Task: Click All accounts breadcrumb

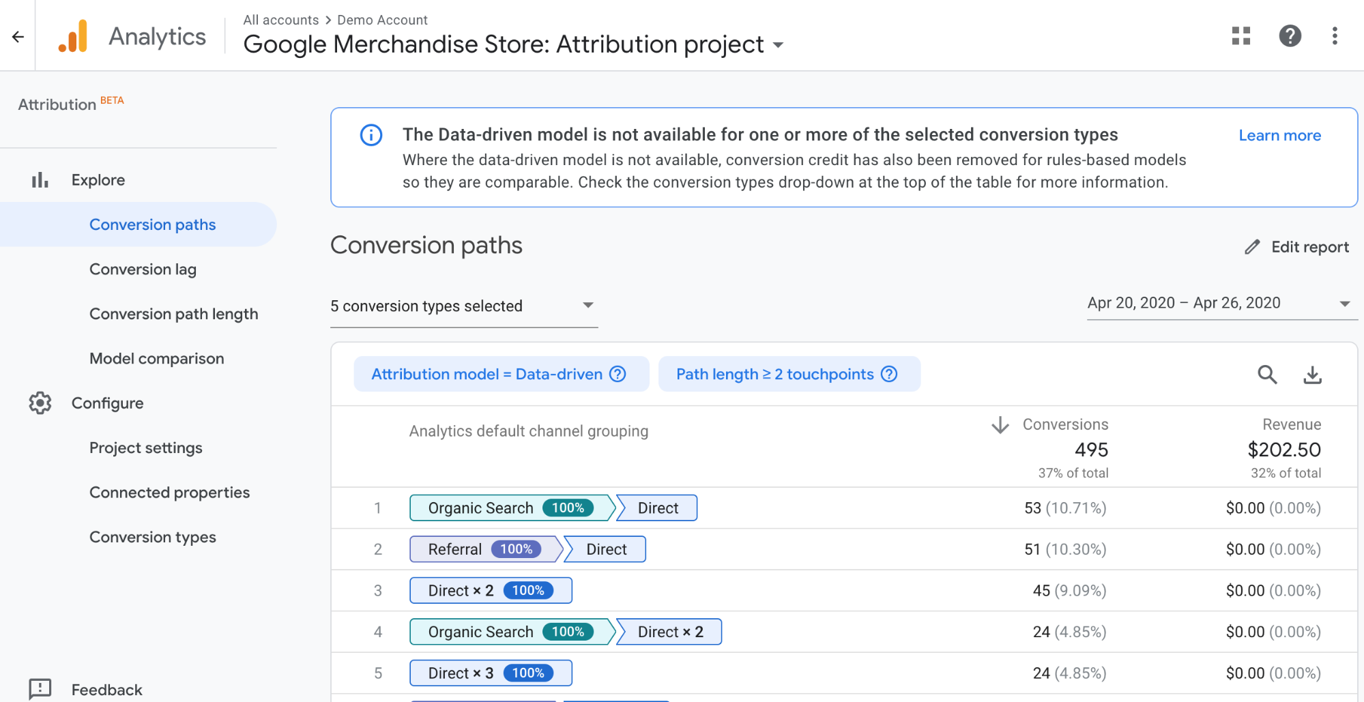Action: [280, 20]
